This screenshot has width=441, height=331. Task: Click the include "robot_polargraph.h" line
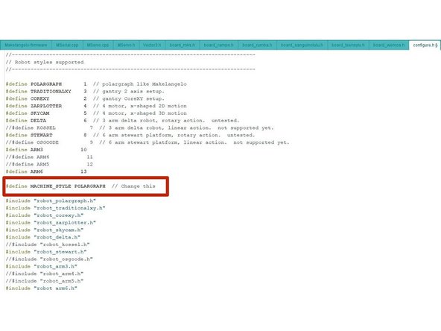coord(51,201)
